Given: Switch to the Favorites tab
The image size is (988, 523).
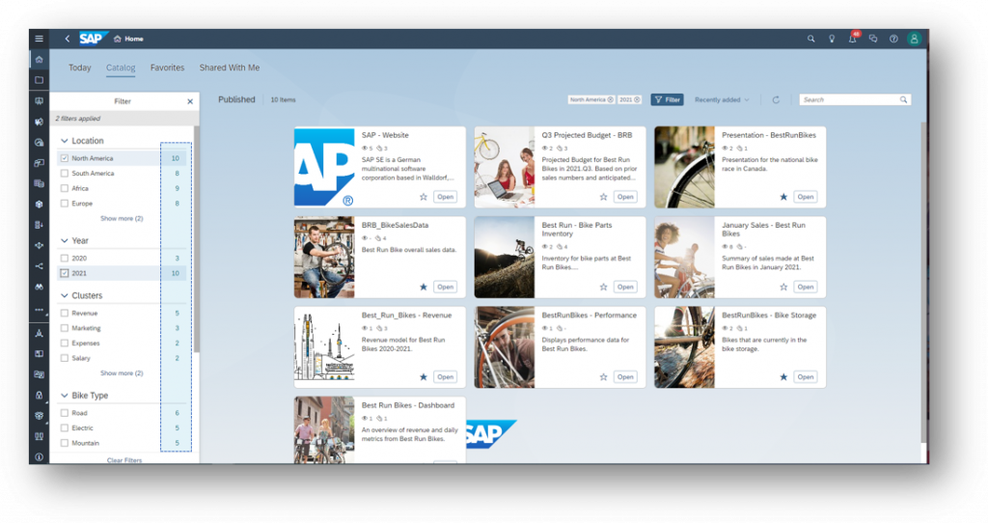Looking at the screenshot, I should click(x=168, y=68).
